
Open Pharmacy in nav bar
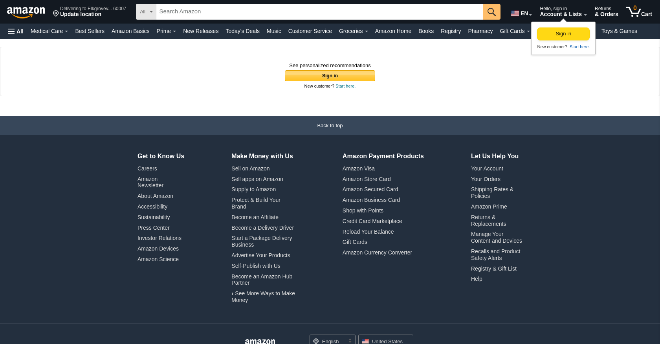click(x=480, y=31)
